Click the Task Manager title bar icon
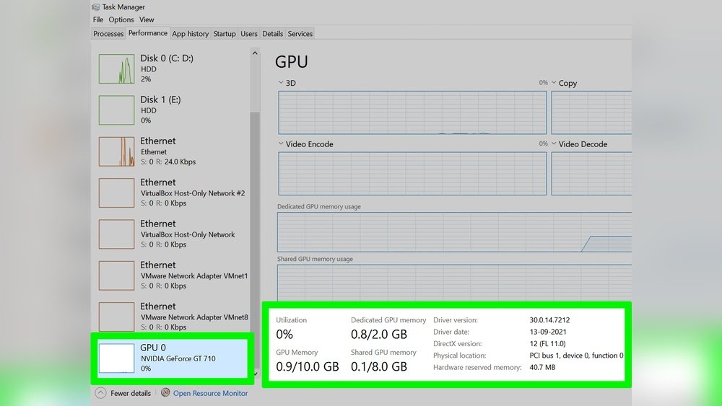This screenshot has height=406, width=722. click(x=96, y=7)
